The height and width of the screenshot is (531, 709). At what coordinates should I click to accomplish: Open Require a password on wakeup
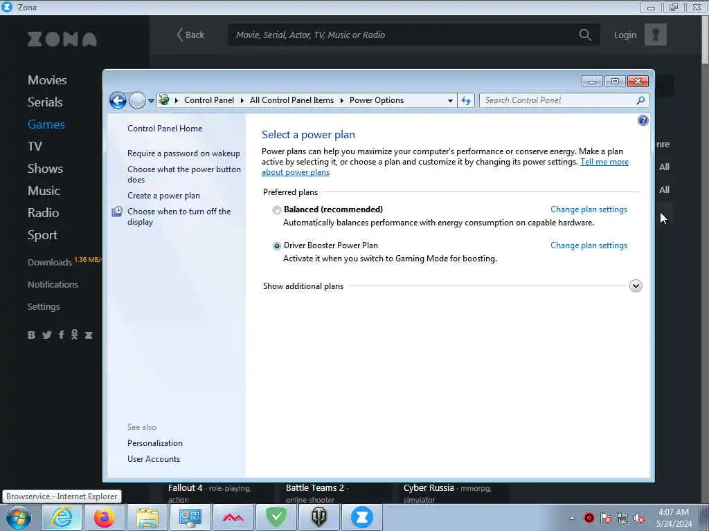coord(183,153)
